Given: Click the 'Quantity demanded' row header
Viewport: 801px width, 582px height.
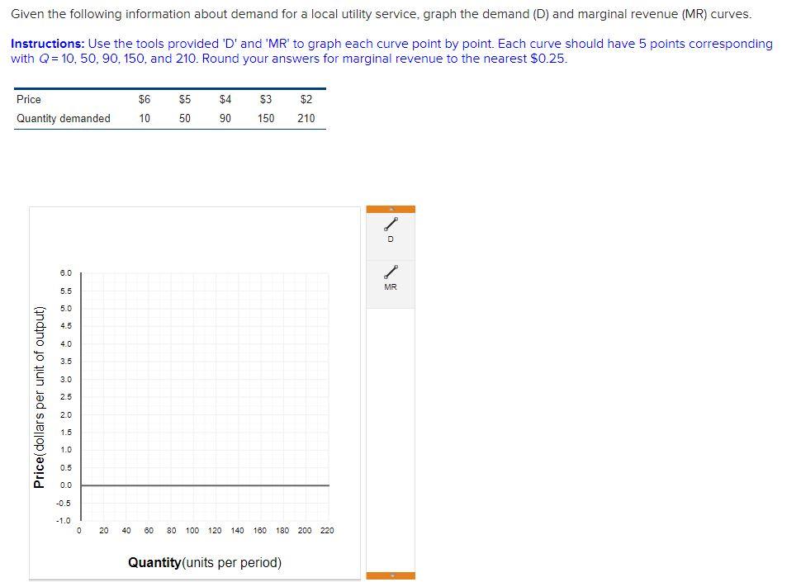Looking at the screenshot, I should point(64,118).
